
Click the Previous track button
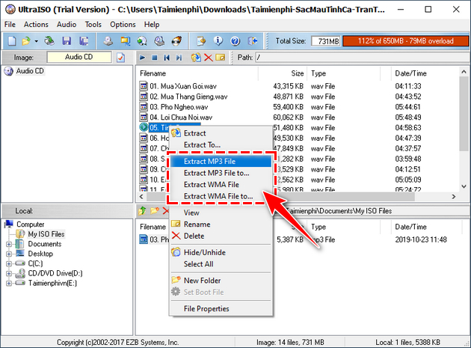tap(167, 57)
